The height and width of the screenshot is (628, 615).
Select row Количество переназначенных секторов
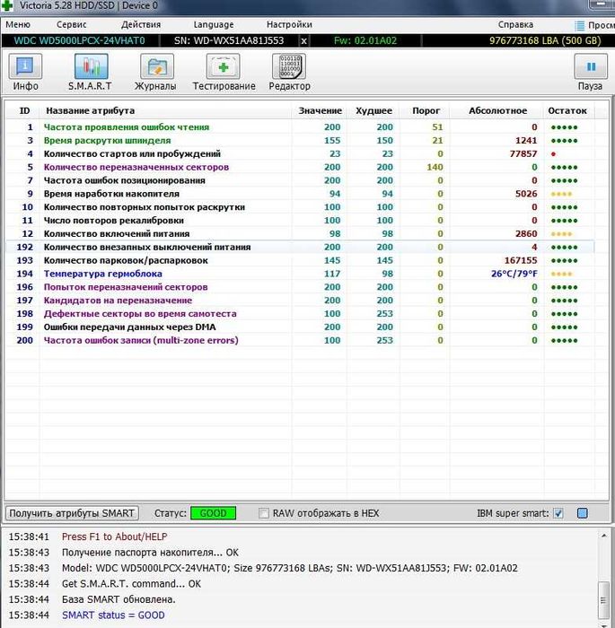pyautogui.click(x=300, y=167)
